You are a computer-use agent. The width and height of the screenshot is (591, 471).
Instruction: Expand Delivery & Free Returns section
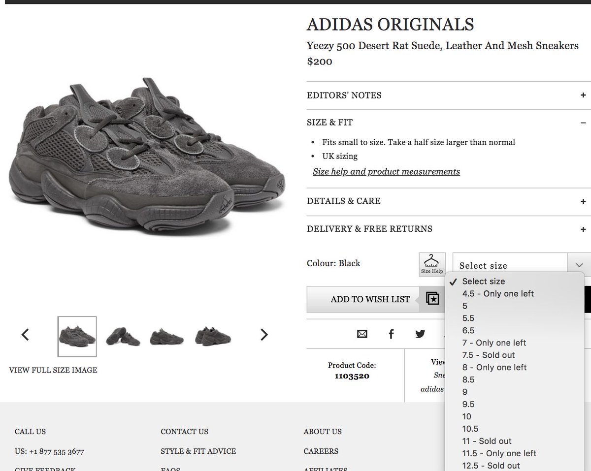(583, 229)
